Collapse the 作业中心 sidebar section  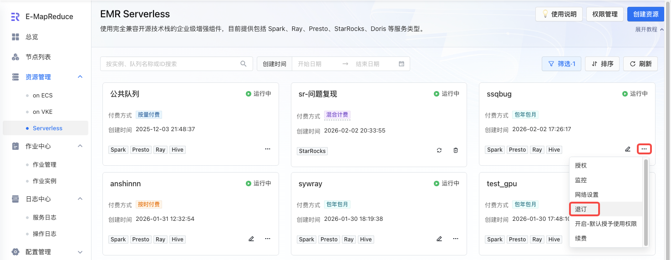pos(80,146)
